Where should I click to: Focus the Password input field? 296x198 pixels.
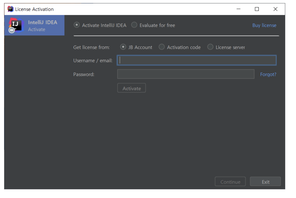186,74
